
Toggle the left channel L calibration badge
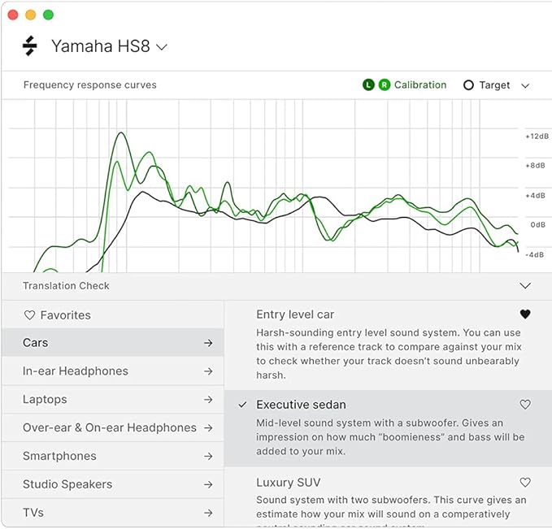[368, 85]
